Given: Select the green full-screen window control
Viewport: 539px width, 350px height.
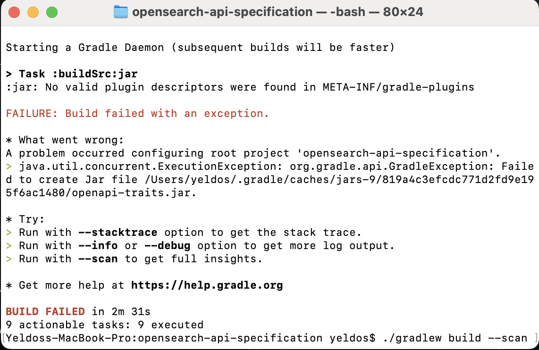Looking at the screenshot, I should tap(51, 12).
